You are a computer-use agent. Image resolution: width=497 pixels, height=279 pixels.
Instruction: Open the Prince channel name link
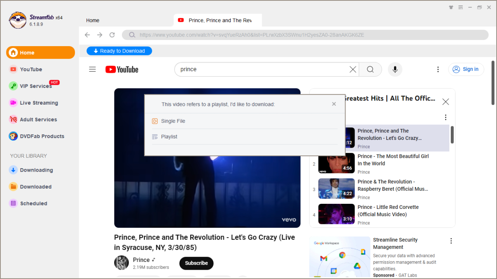click(x=141, y=260)
